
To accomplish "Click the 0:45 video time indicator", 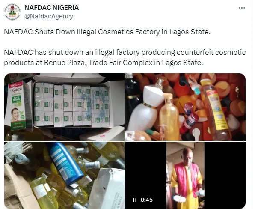I will [x=147, y=200].
